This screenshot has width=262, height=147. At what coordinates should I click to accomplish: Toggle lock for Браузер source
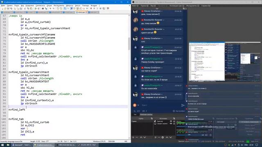(x=174, y=121)
